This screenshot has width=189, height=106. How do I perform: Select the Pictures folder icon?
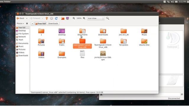point(41,41)
